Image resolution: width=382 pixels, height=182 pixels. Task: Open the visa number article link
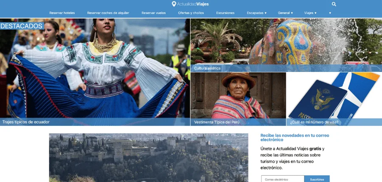click(314, 122)
